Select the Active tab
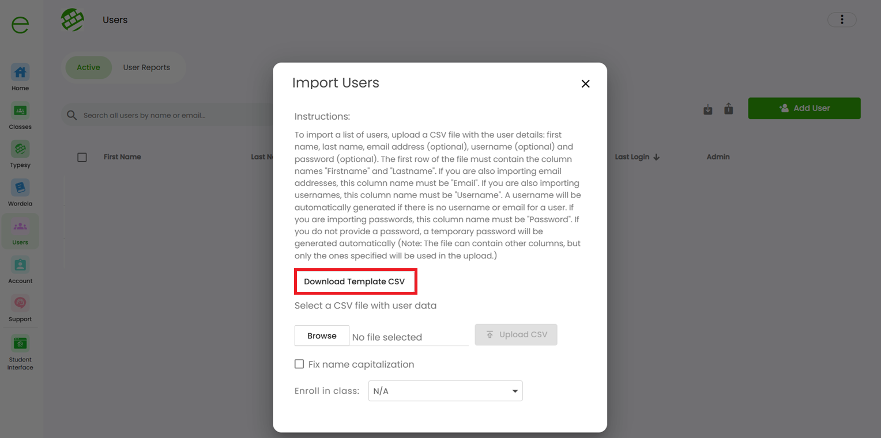The height and width of the screenshot is (438, 881). [x=88, y=67]
